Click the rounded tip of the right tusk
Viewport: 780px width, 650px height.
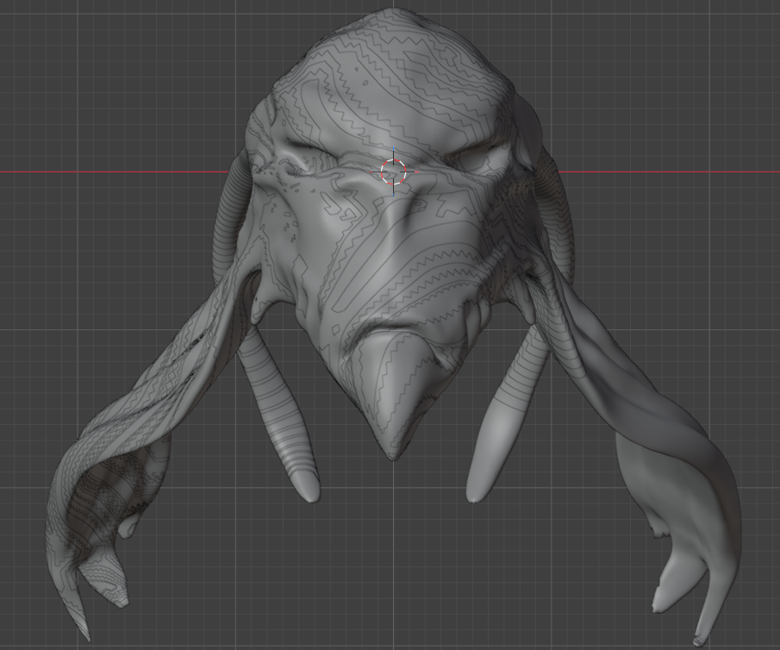[477, 492]
